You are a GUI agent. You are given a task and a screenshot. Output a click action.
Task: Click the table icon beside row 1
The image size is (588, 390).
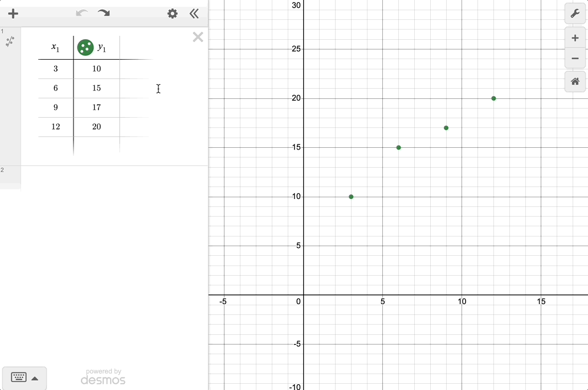tap(10, 42)
